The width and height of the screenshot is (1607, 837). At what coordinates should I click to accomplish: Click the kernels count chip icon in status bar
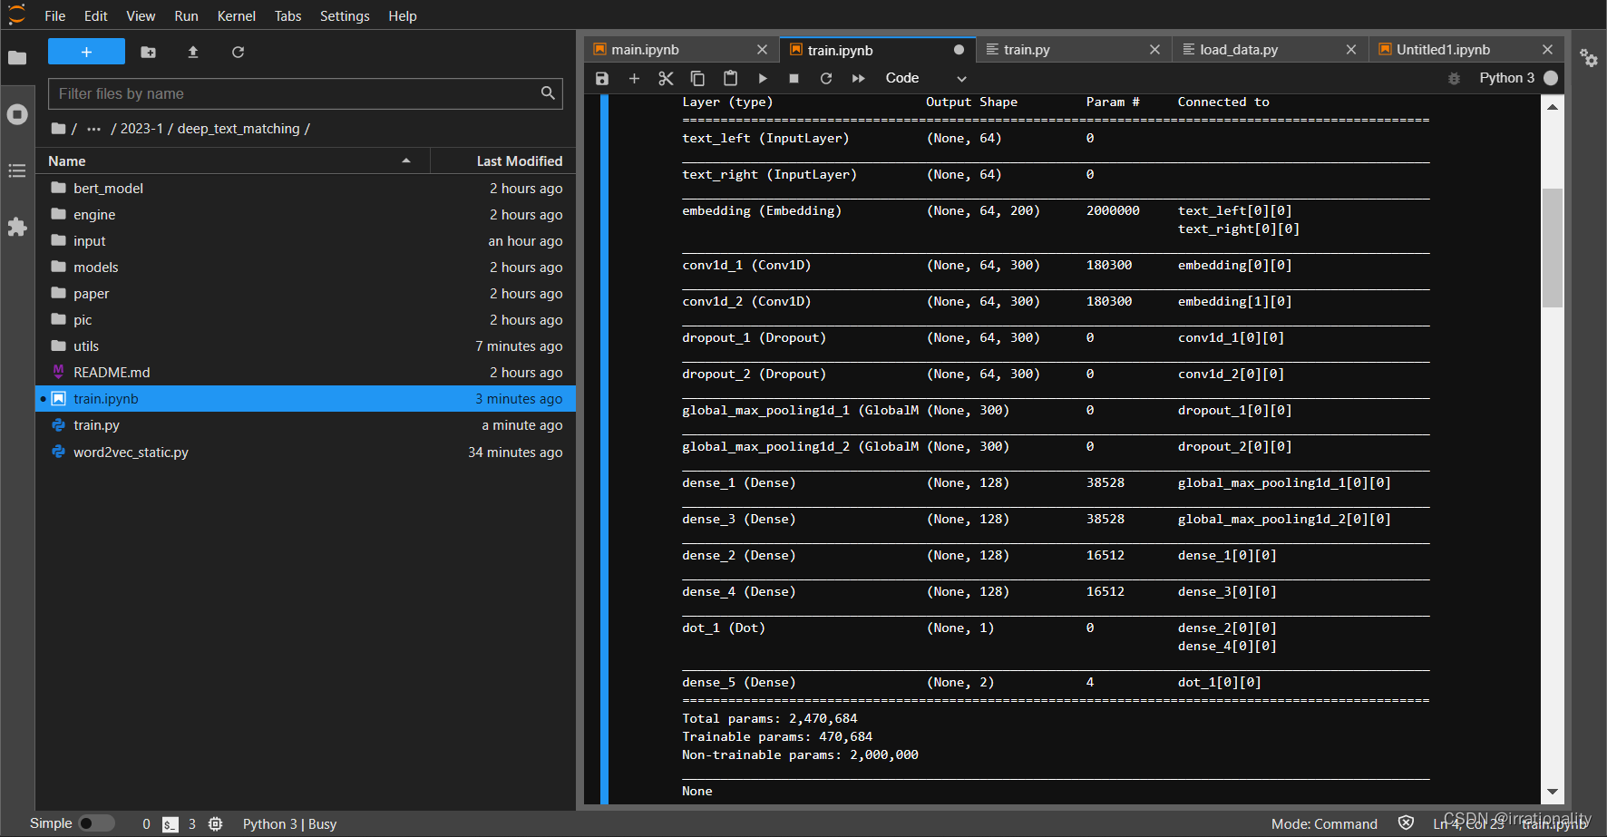tap(215, 824)
